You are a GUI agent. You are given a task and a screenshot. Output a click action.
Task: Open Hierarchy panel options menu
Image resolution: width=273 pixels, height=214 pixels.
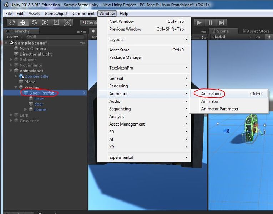tap(84, 32)
